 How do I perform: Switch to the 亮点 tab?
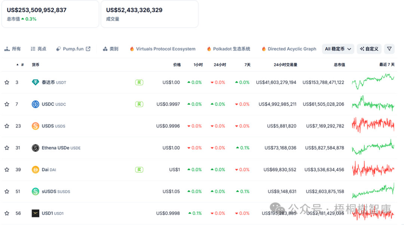pyautogui.click(x=39, y=49)
